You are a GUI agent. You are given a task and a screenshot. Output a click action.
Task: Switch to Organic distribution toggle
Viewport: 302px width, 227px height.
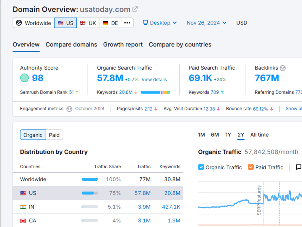33,135
